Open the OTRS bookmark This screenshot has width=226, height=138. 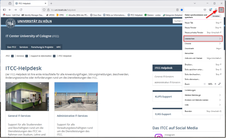[x=60, y=15]
